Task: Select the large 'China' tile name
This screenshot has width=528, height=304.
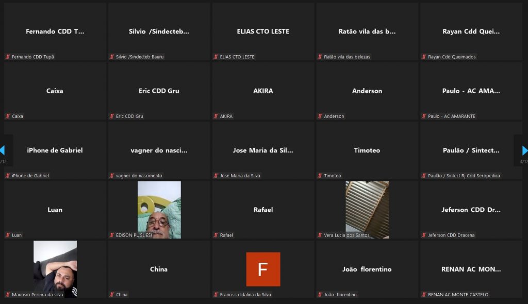Action: pyautogui.click(x=159, y=269)
